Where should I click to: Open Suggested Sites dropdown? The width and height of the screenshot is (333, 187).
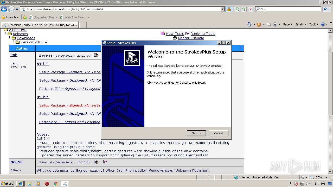pos(43,17)
